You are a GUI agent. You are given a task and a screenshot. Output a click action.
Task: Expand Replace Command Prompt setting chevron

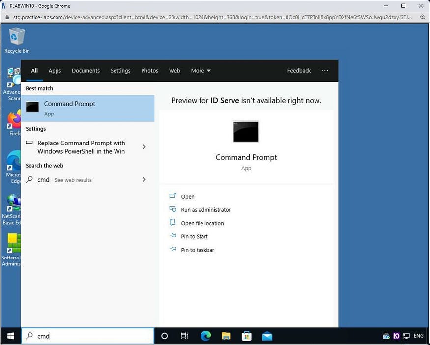144,147
